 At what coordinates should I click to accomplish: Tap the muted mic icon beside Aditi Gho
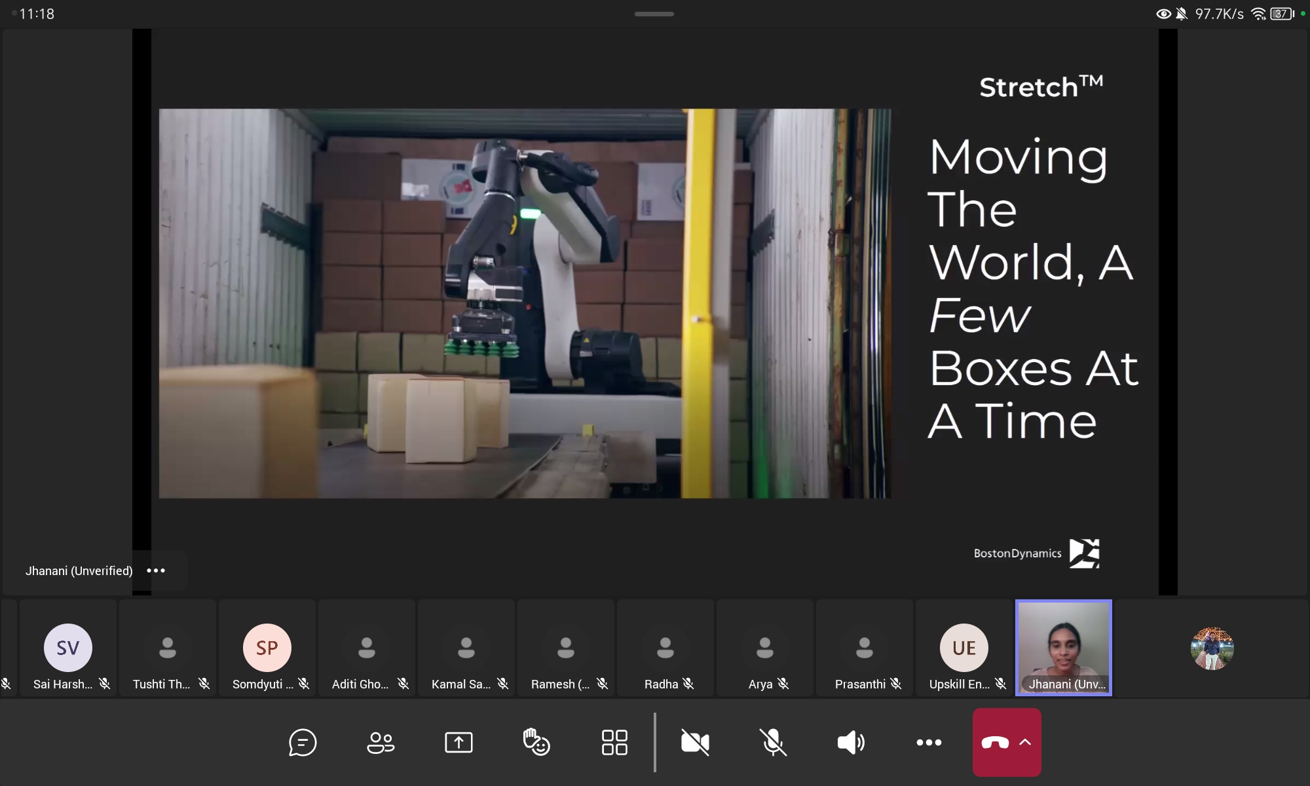click(x=403, y=684)
